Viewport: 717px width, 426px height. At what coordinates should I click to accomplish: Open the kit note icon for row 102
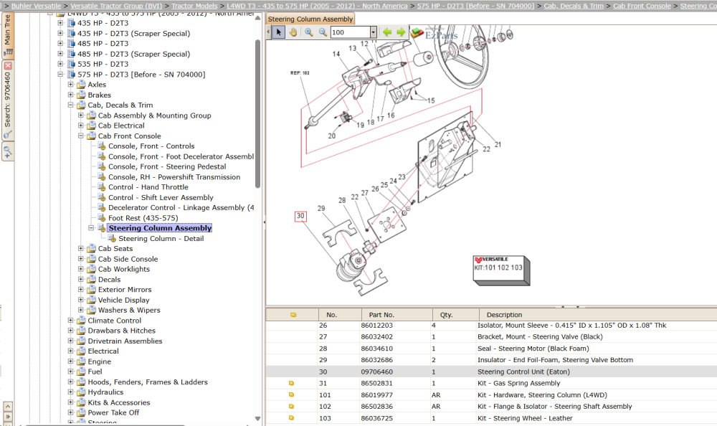point(292,407)
